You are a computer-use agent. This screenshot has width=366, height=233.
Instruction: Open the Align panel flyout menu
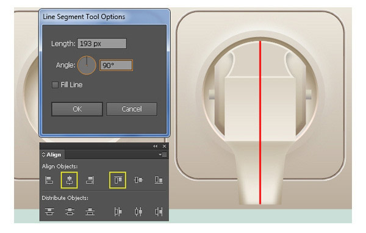pos(163,154)
